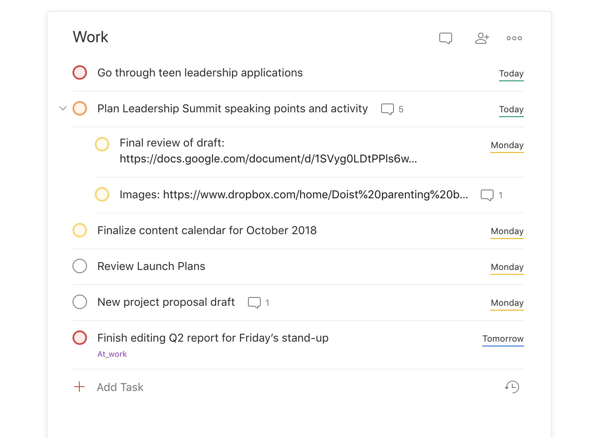598x438 pixels.
Task: Open comments on Plan Leadership Summit task
Action: coord(388,109)
